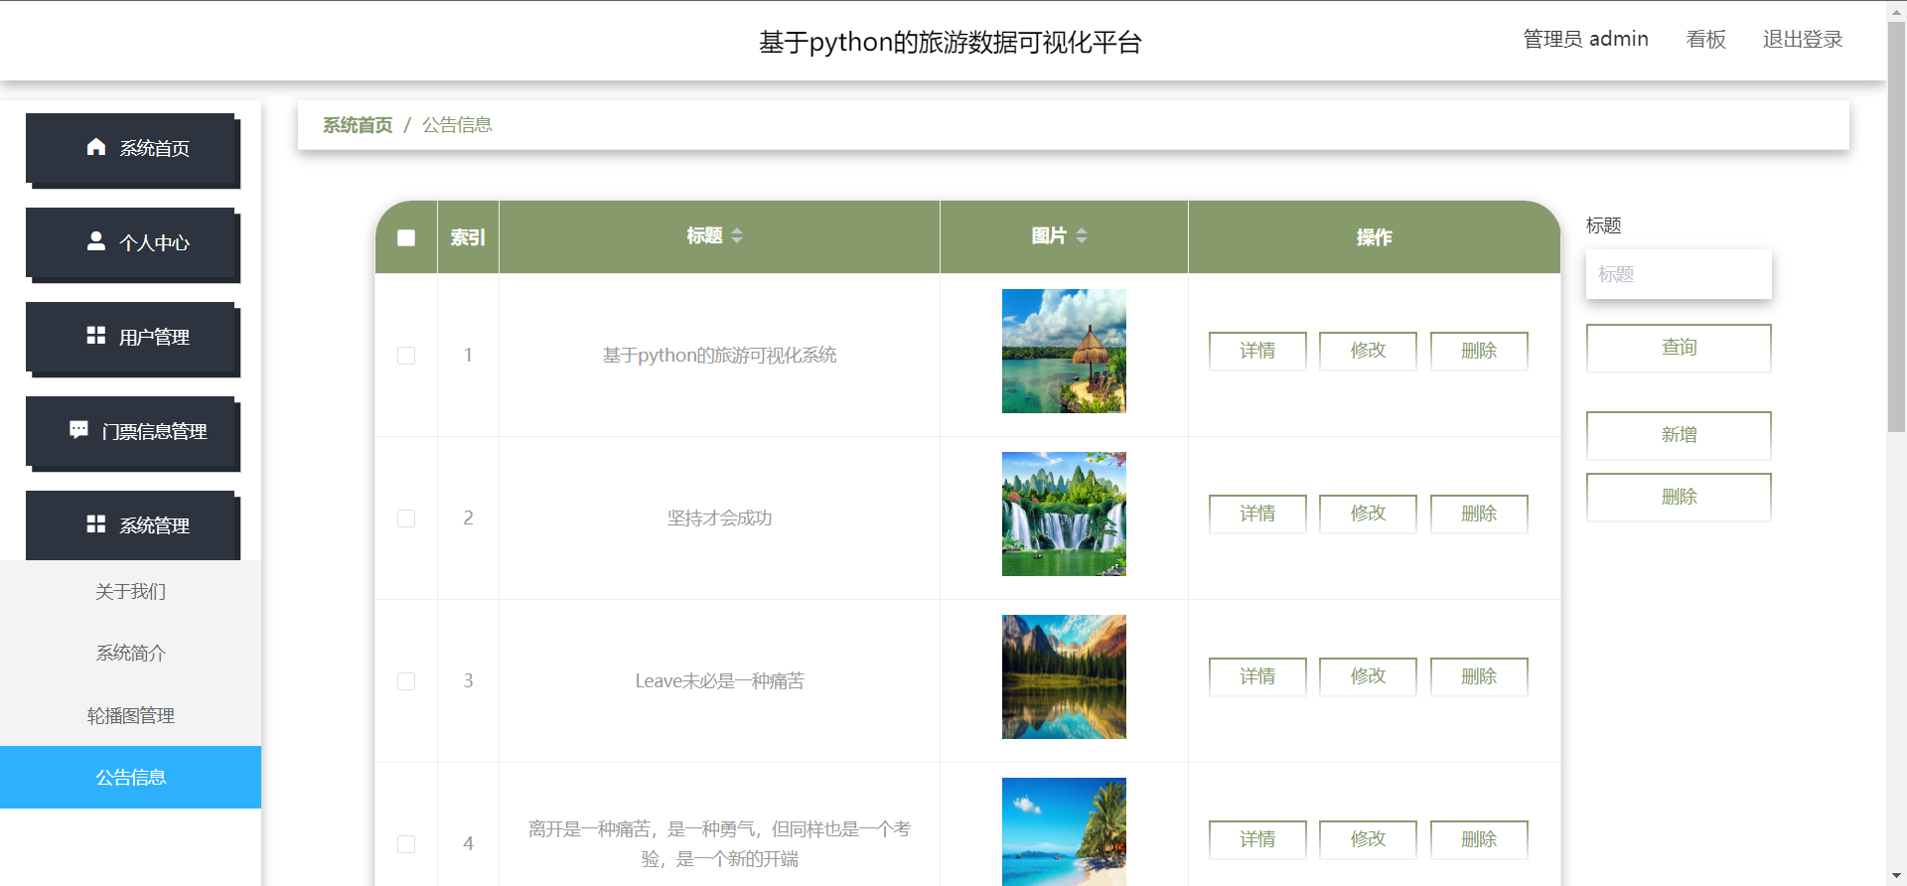The width and height of the screenshot is (1907, 886).
Task: Check the box for row 4
Action: [x=406, y=844]
